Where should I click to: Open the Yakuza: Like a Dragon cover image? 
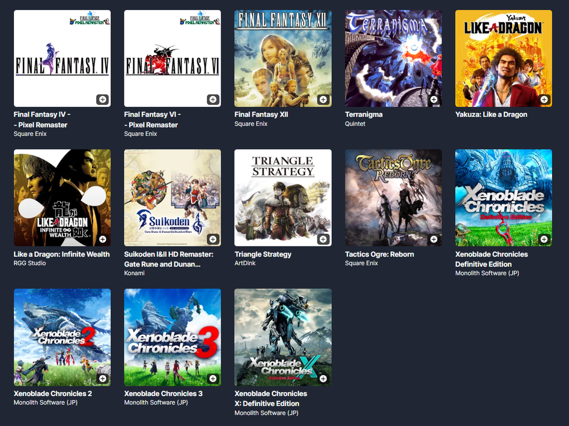504,59
